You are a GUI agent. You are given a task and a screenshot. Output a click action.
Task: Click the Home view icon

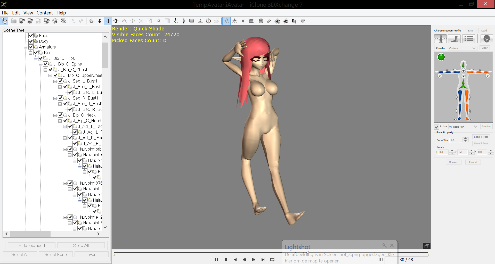click(x=91, y=21)
